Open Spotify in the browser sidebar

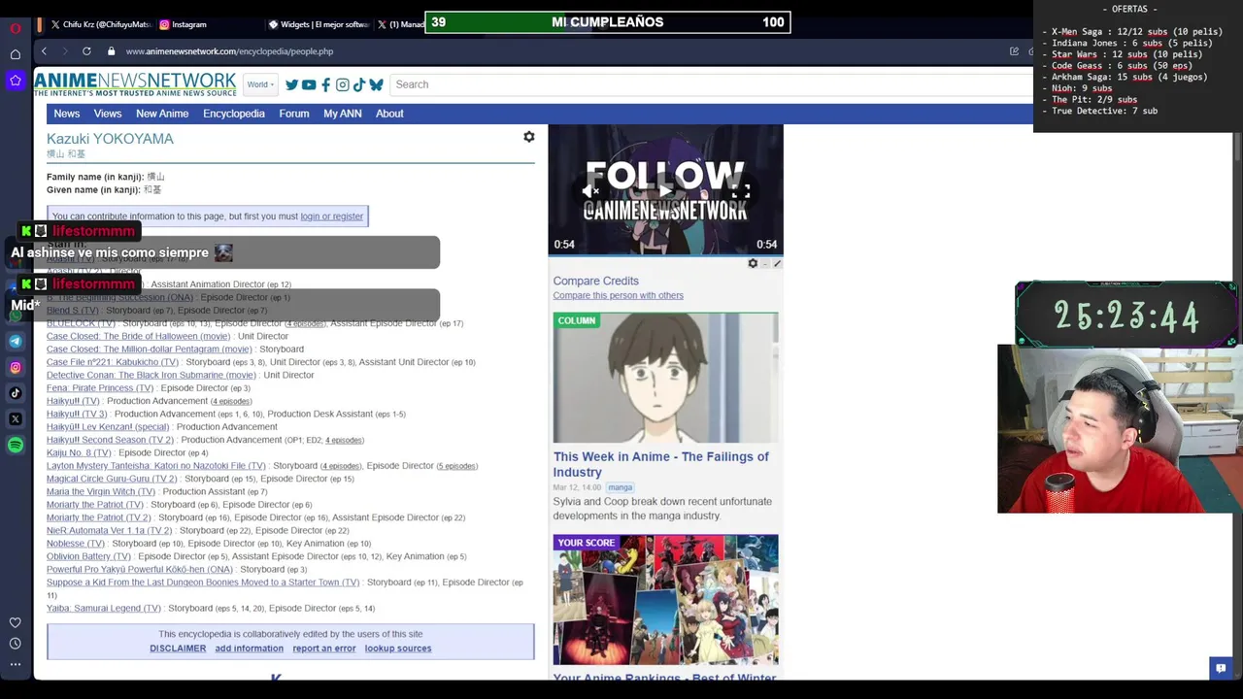(16, 446)
